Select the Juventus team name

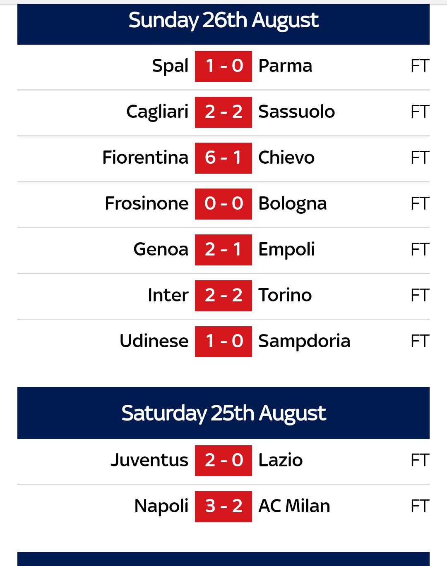click(x=149, y=460)
